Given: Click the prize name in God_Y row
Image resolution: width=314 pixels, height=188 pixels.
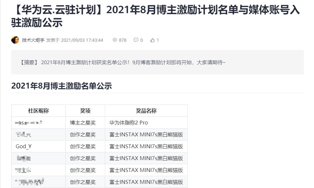Looking at the screenshot, I should [x=146, y=146].
